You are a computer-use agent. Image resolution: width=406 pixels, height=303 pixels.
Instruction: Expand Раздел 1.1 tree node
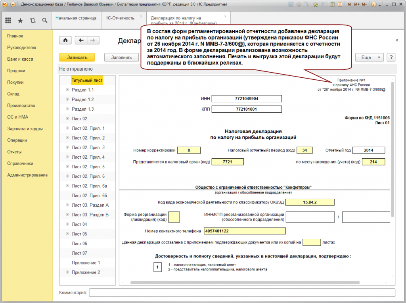(x=67, y=90)
